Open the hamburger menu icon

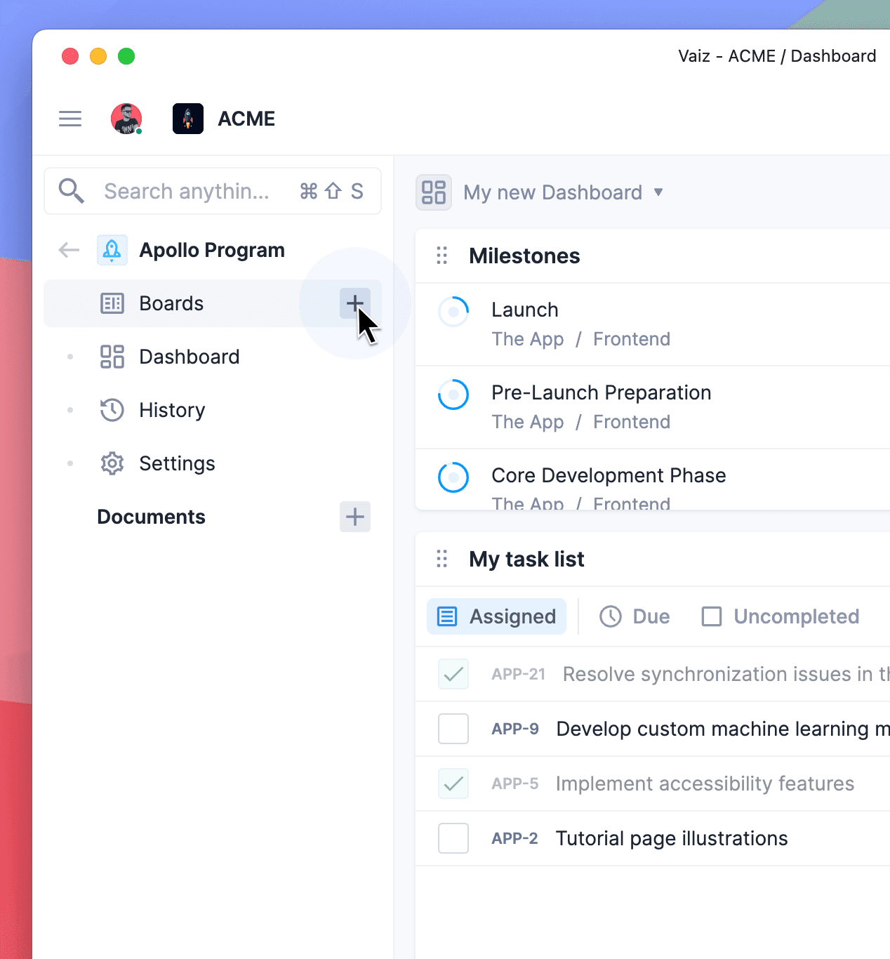click(70, 119)
